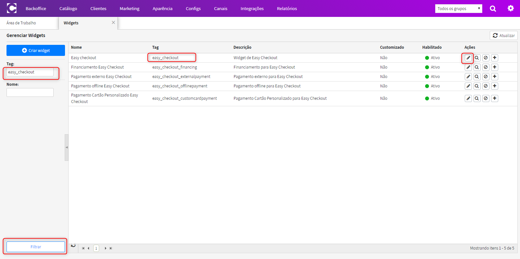View Financiamento Easy Checkout with magnifier

(x=477, y=67)
